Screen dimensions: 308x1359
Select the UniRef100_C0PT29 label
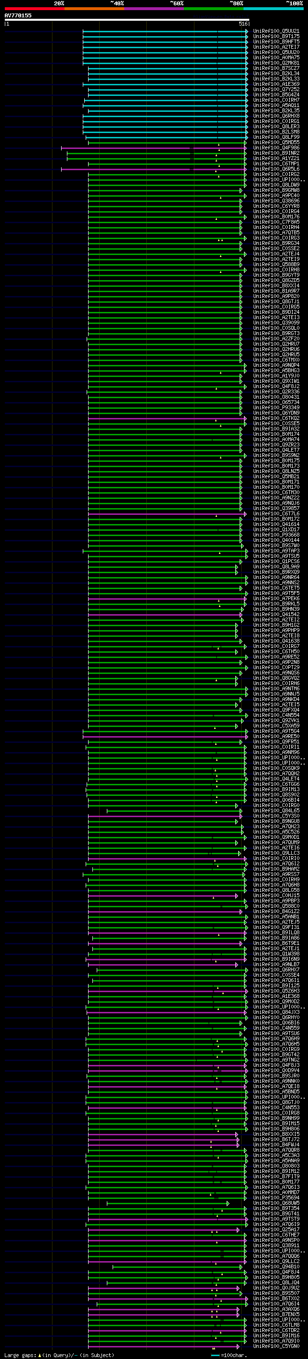(276, 667)
